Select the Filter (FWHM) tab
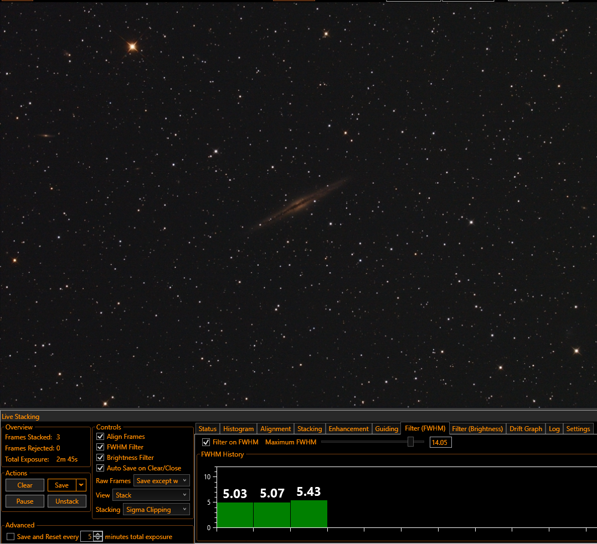Image resolution: width=597 pixels, height=544 pixels. click(425, 428)
